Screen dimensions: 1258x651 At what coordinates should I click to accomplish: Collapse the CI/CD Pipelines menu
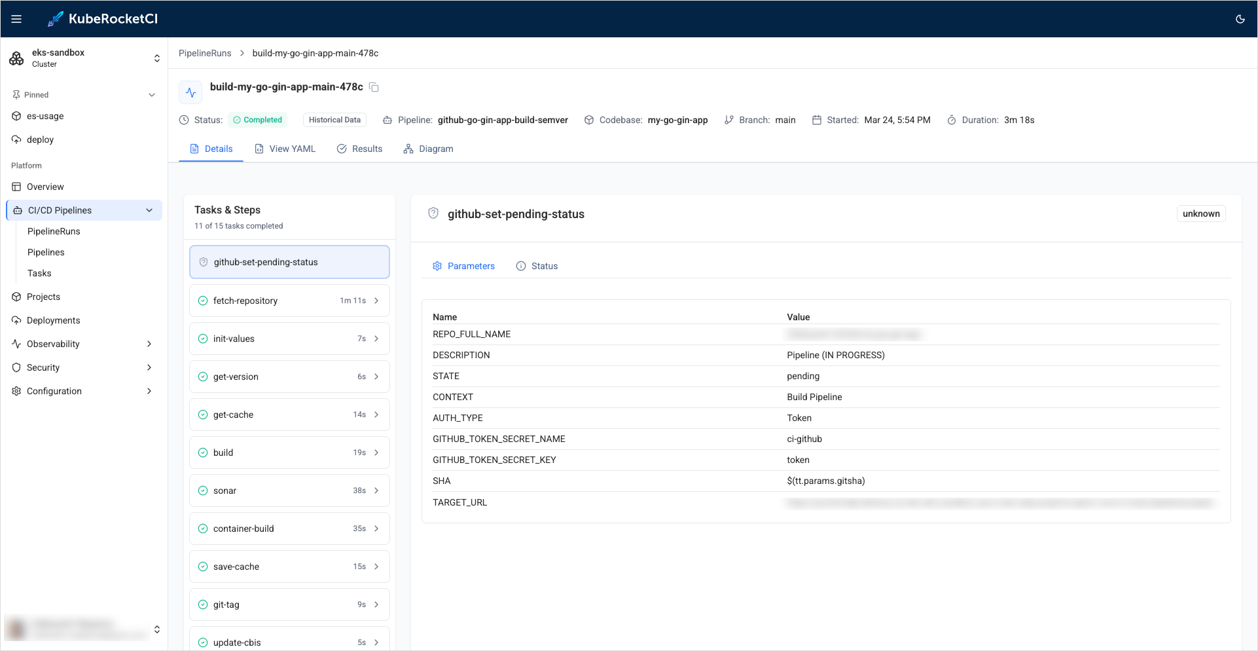(149, 210)
